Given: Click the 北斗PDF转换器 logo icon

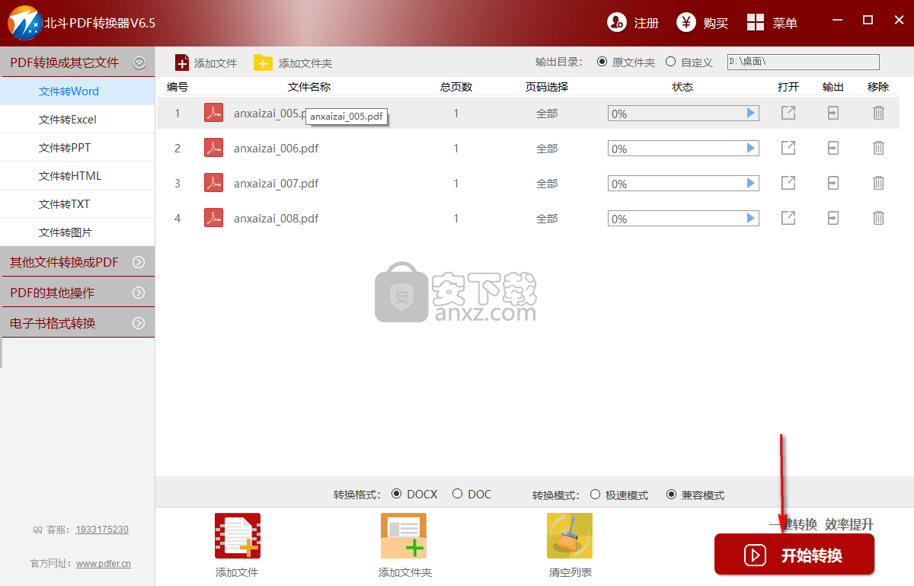Looking at the screenshot, I should 24,23.
